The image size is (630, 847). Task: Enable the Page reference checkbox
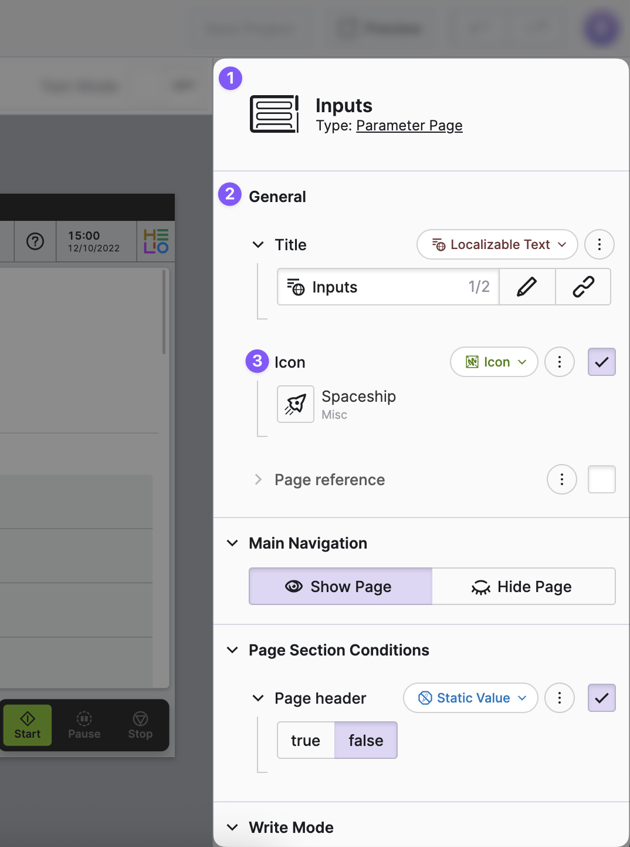pos(601,480)
